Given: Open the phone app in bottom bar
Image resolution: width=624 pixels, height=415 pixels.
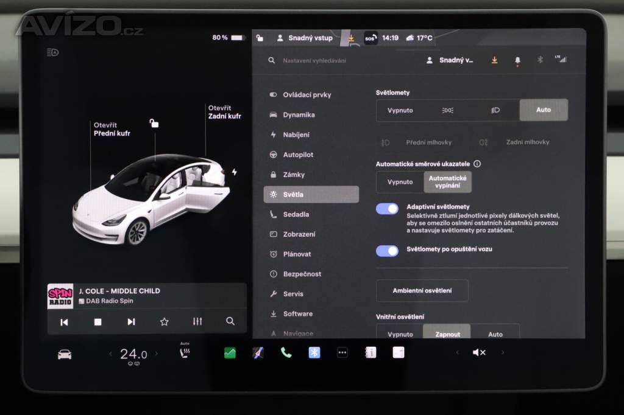Looking at the screenshot, I should point(286,353).
